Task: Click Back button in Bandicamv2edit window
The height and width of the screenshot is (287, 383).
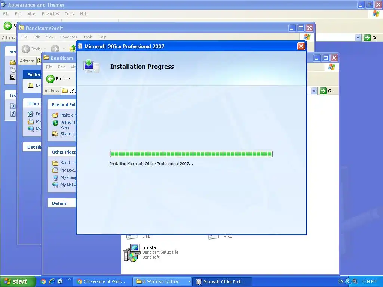Action: pyautogui.click(x=31, y=49)
